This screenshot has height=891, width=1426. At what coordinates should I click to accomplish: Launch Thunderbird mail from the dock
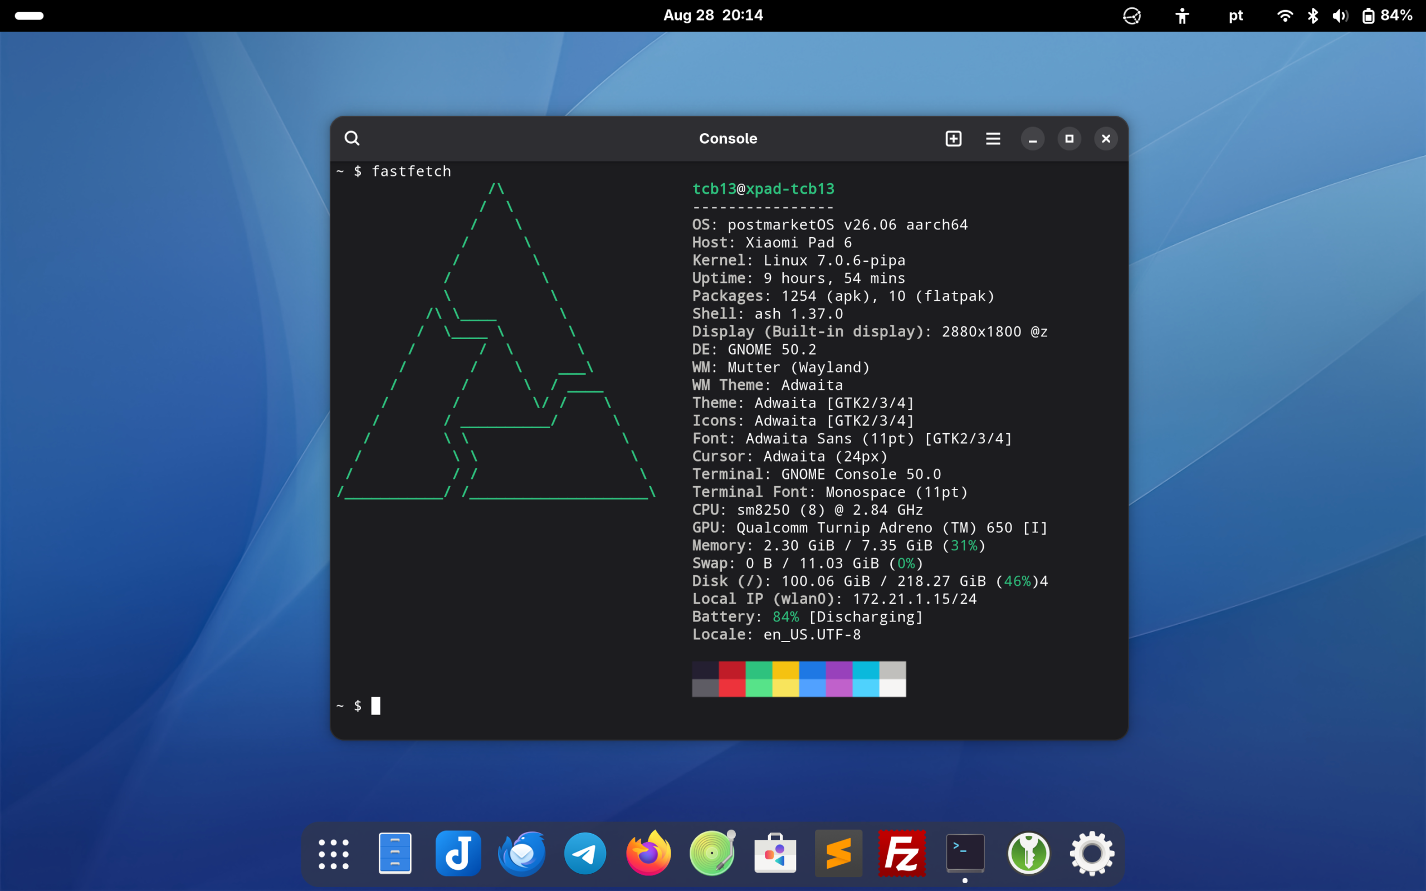point(521,854)
